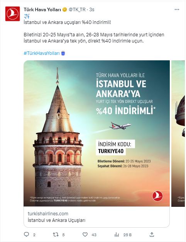The height and width of the screenshot is (242, 186).
Task: View the second partially visible carousel image
Action: pos(178,133)
